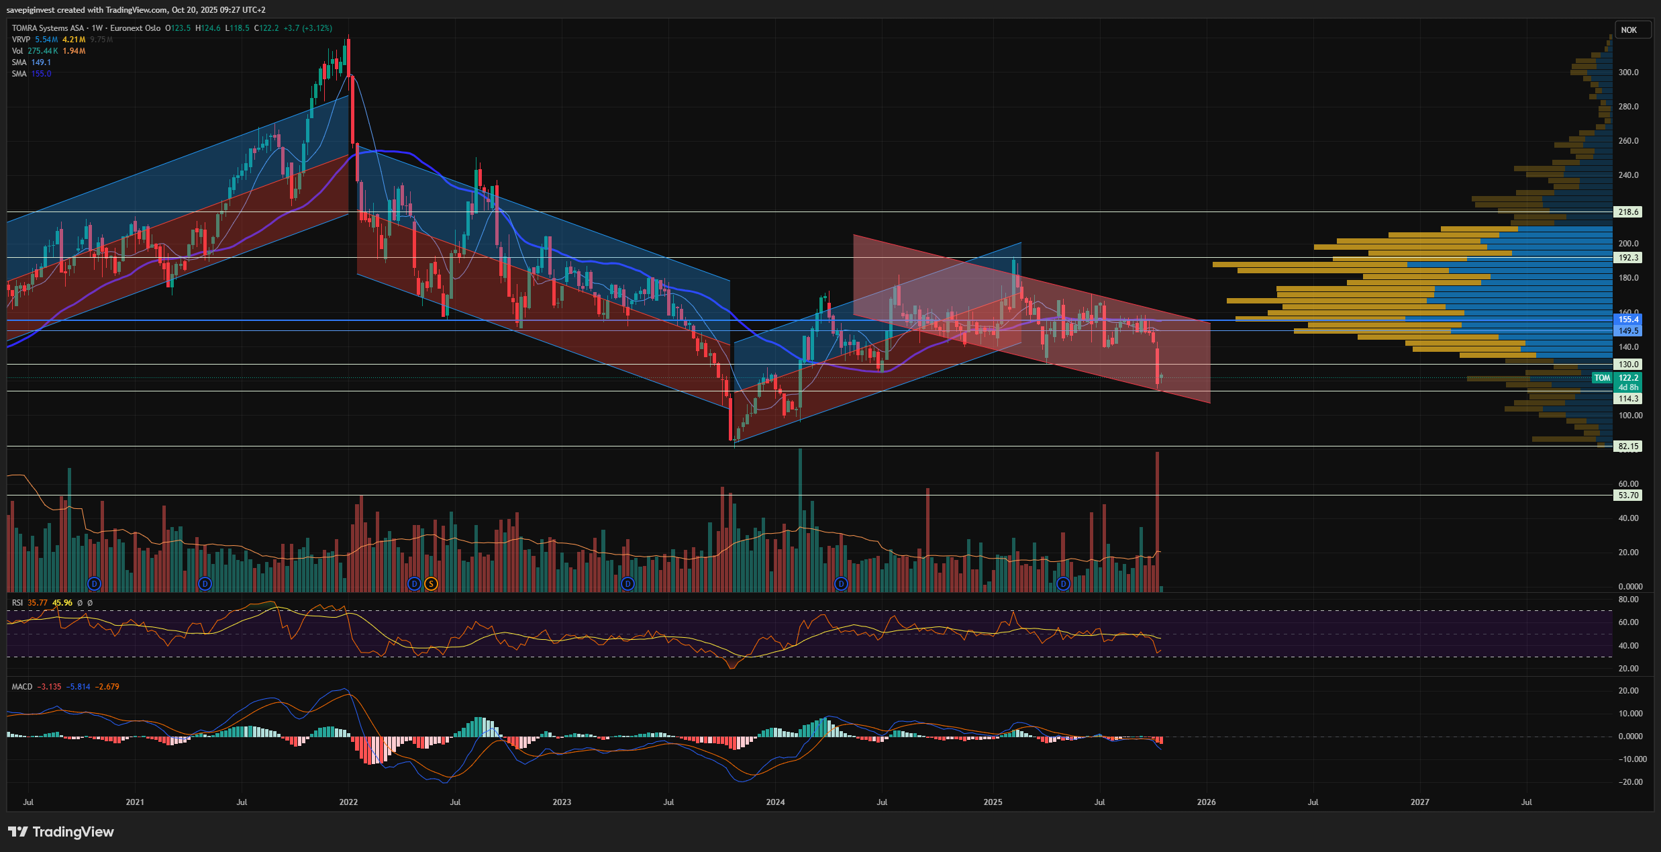Select the SMA 149.1 indicator legend
Image resolution: width=1661 pixels, height=852 pixels.
pyautogui.click(x=19, y=62)
